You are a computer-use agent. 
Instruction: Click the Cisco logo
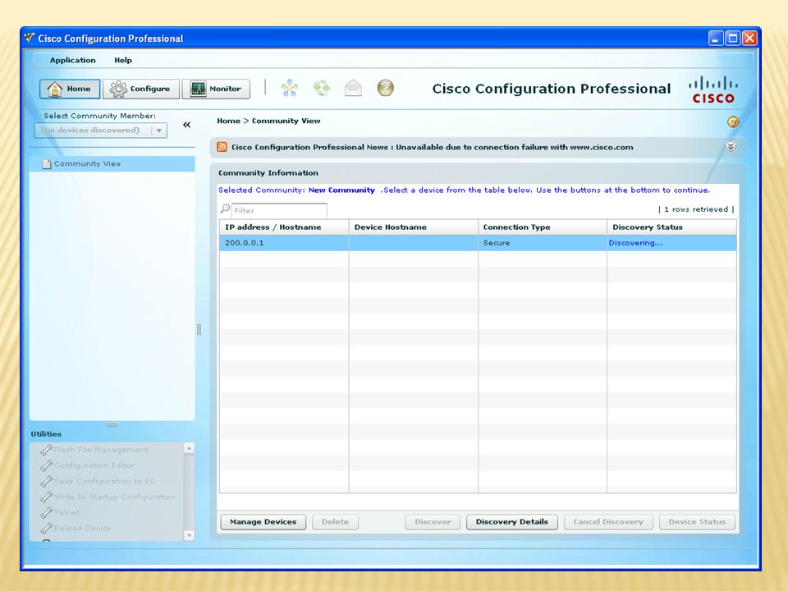point(713,89)
